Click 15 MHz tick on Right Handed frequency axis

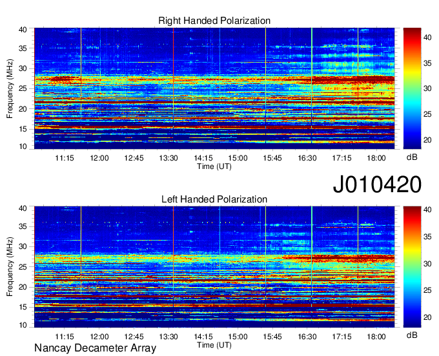[x=23, y=129]
